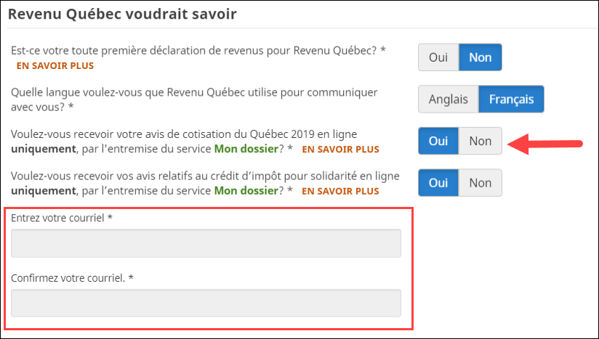Image resolution: width=599 pixels, height=339 pixels.
Task: Select Non for online solidarity credit notices
Action: [481, 183]
